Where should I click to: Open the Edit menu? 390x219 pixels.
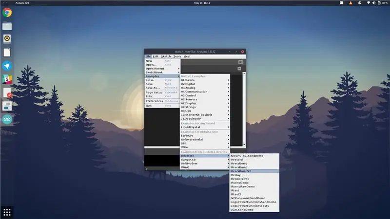(156, 56)
